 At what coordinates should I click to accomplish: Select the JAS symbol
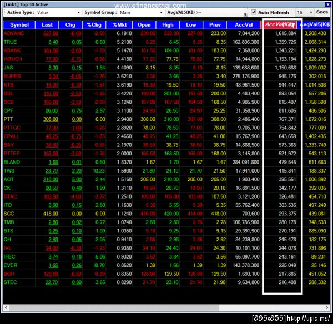8,68
